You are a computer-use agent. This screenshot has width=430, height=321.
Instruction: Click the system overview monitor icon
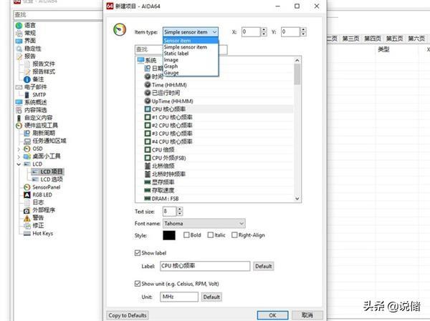click(19, 102)
